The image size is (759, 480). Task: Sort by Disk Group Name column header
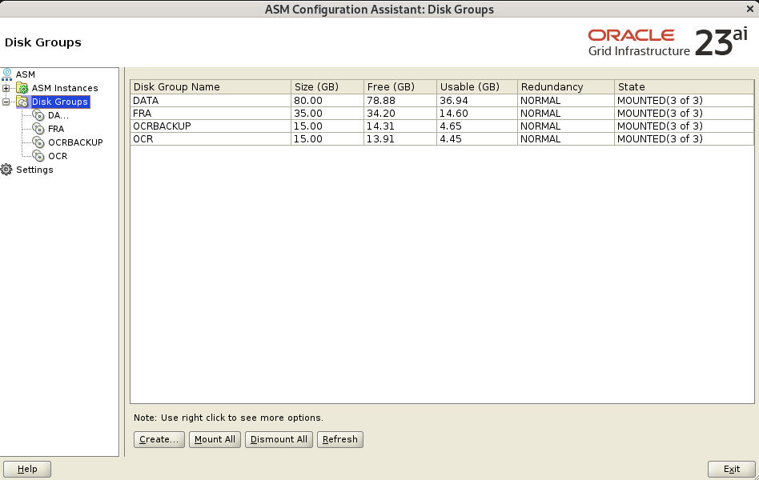pos(211,86)
